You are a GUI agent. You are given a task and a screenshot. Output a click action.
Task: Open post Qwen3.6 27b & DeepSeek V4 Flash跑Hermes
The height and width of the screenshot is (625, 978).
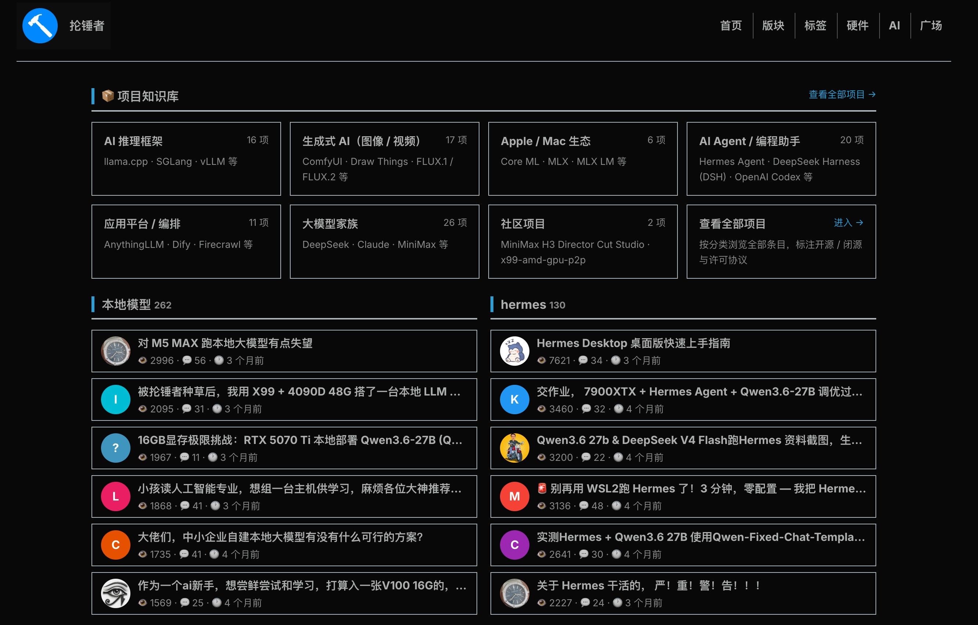coord(699,440)
